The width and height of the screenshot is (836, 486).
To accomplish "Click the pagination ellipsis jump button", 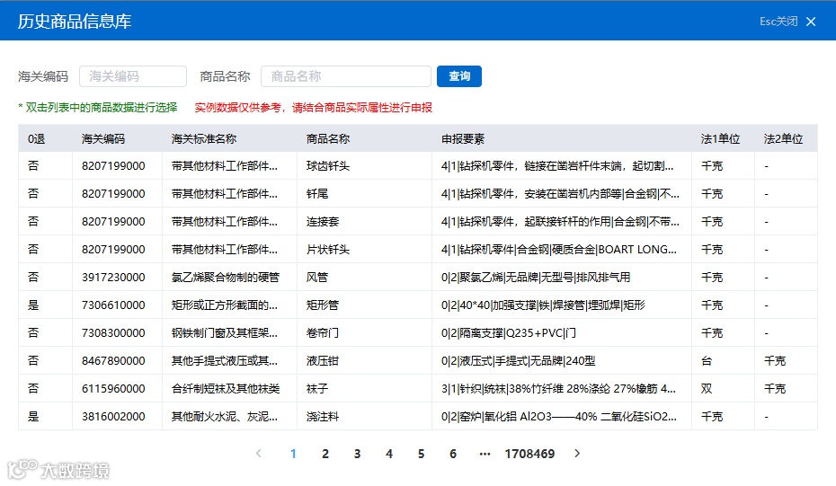I will point(485,454).
